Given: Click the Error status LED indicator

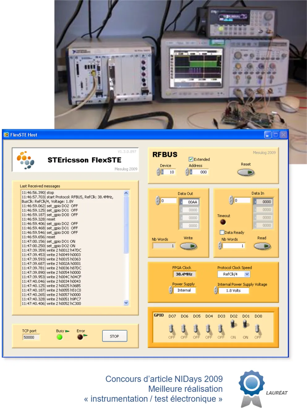Looking at the screenshot, I should 80,337.
